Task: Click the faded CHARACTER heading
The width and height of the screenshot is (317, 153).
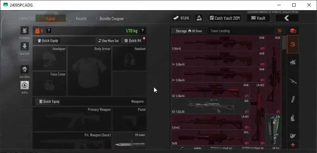Action: pos(26,18)
